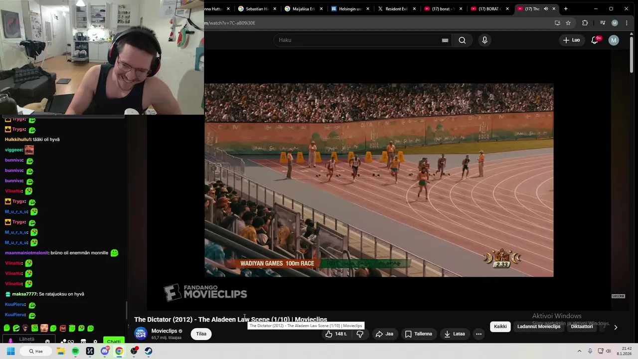This screenshot has width=638, height=359.
Task: Open Chrome from taskbar
Action: (119, 351)
